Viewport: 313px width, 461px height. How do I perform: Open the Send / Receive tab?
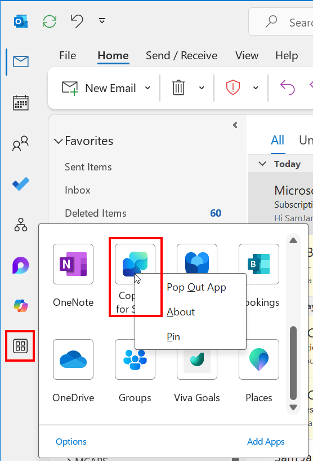(182, 55)
